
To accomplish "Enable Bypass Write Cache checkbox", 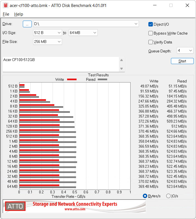I will (x=151, y=33).
